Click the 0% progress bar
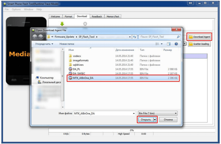 [132, 130]
